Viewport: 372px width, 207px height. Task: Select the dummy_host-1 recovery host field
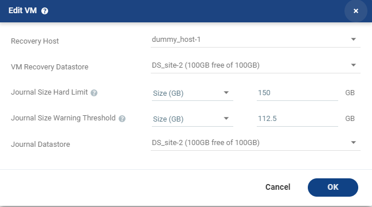(255, 40)
